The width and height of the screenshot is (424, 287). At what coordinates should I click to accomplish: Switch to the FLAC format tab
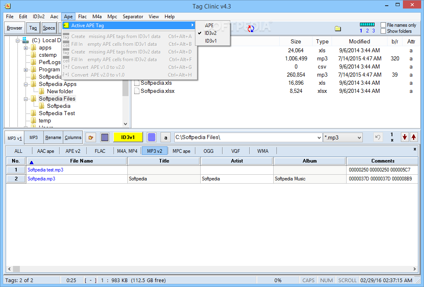pyautogui.click(x=100, y=151)
